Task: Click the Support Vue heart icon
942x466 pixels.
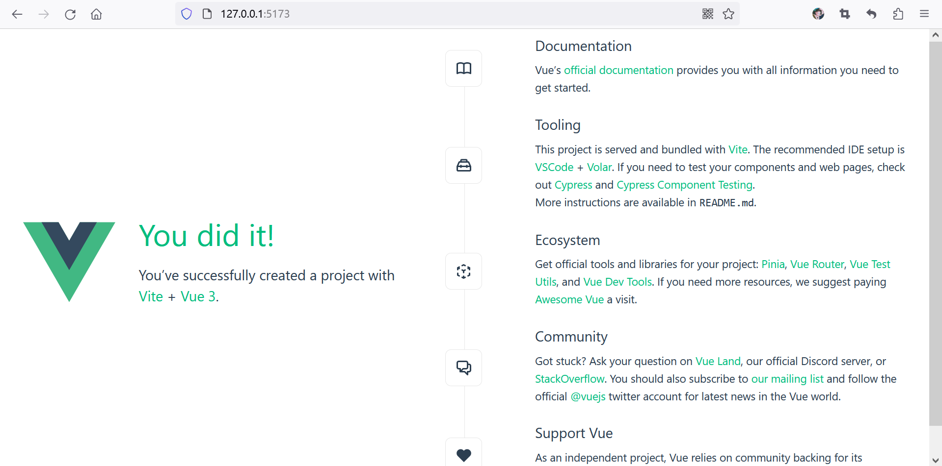Action: 463,453
